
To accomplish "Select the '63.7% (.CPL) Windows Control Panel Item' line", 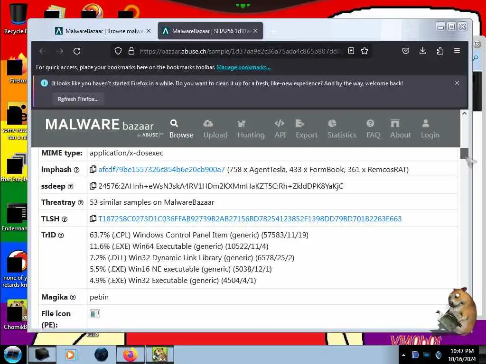I will [199, 235].
